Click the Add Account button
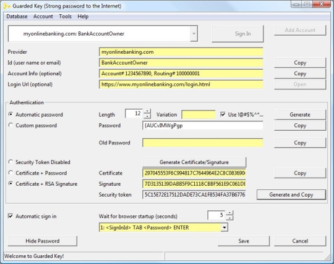Image resolution: width=334 pixels, height=264 pixels. pos(300,30)
